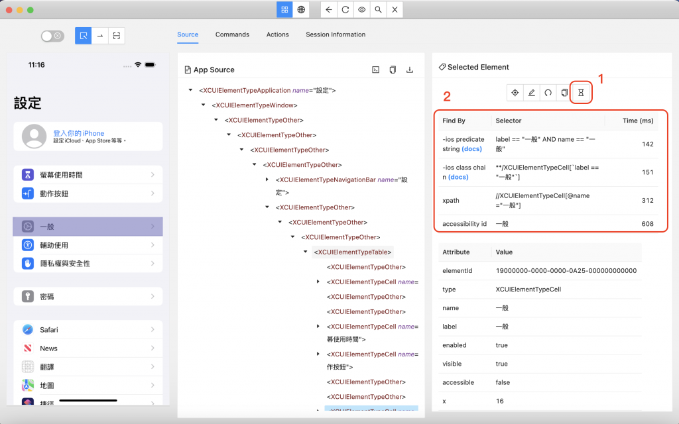Click the enabled attribute row value true

coord(501,344)
